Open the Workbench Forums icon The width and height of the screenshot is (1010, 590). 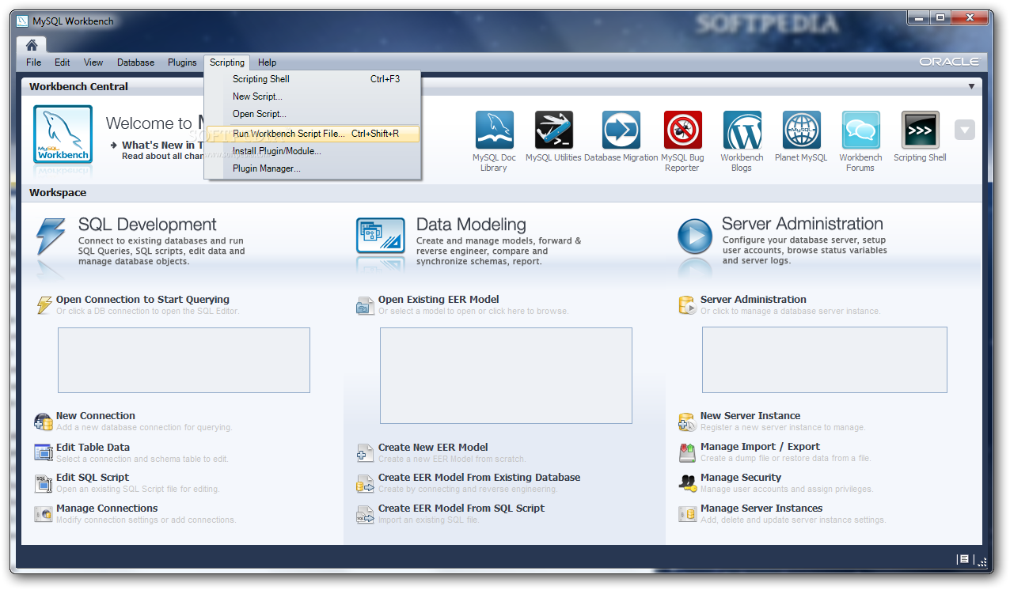click(860, 130)
